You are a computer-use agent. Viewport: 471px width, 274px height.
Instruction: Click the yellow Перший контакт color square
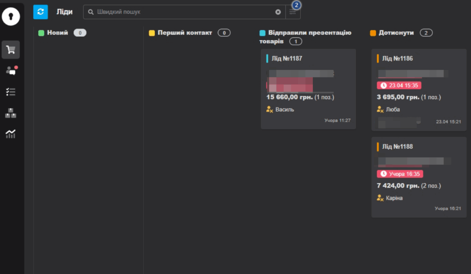point(152,33)
